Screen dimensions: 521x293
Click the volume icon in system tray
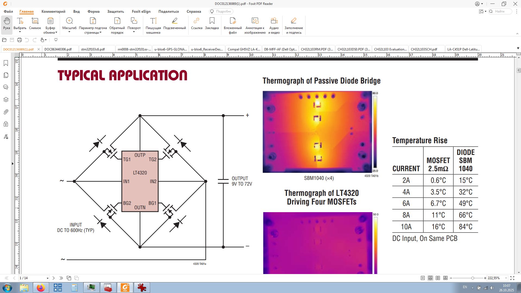point(492,288)
